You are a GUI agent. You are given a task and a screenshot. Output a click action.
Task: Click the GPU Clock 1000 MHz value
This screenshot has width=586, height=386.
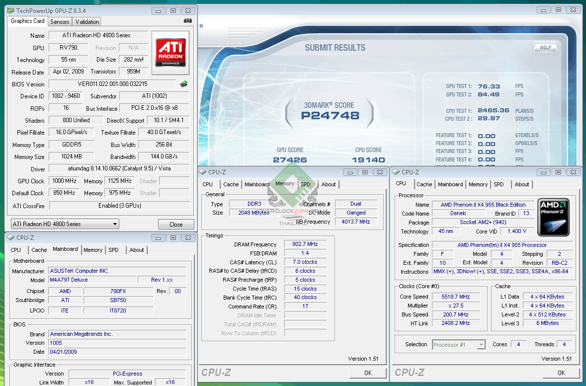click(x=64, y=181)
